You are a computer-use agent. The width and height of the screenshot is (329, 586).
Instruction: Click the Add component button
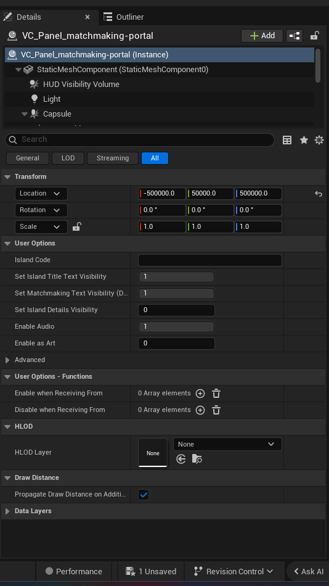tap(262, 36)
